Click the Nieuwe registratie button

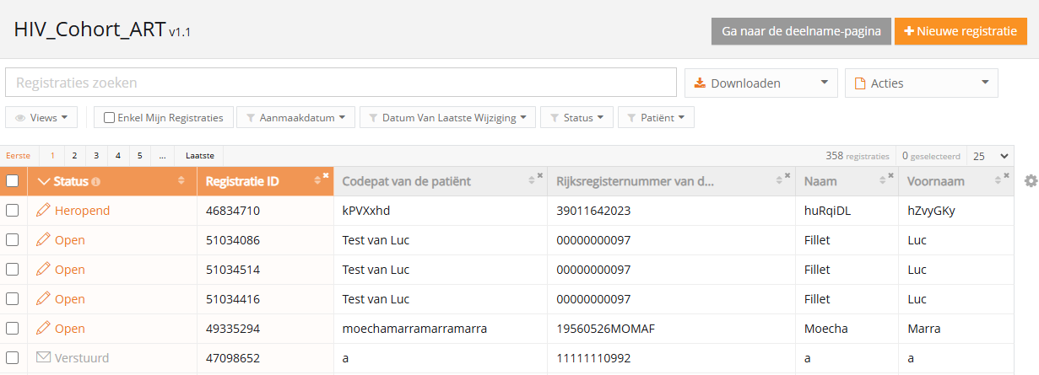point(961,31)
